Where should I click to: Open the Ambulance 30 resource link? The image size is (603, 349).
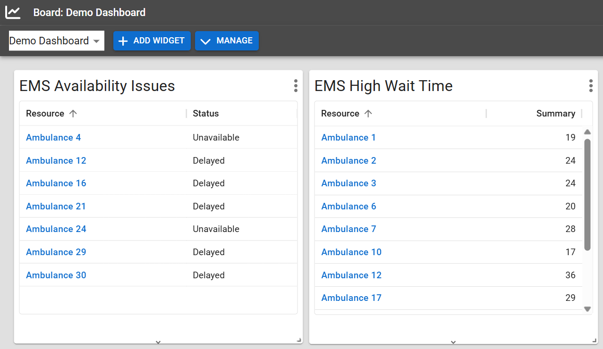coord(56,275)
